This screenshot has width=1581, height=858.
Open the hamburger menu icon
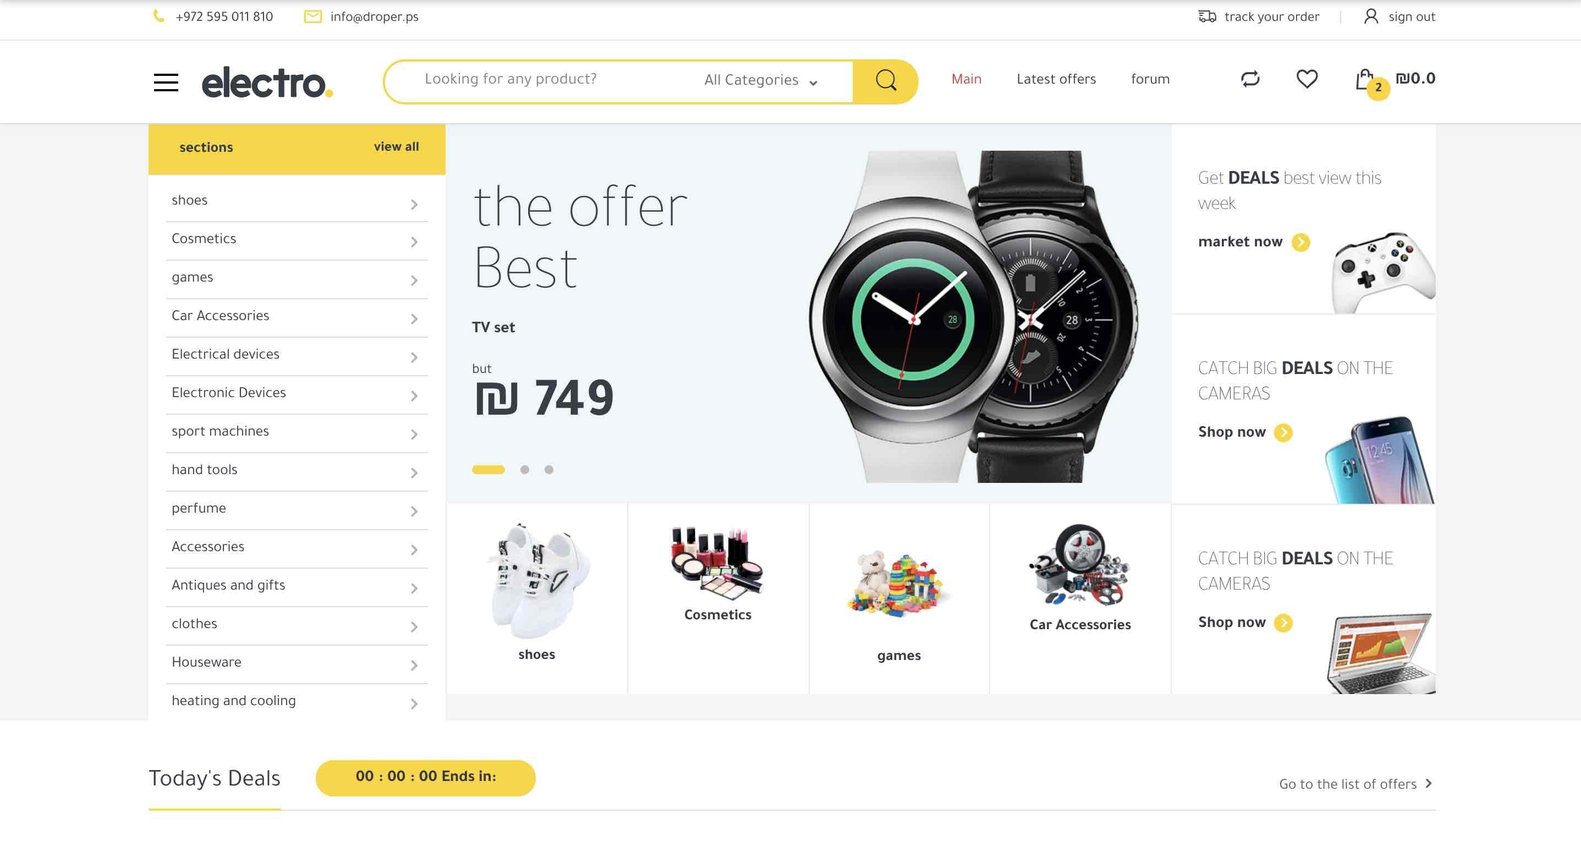pos(166,82)
